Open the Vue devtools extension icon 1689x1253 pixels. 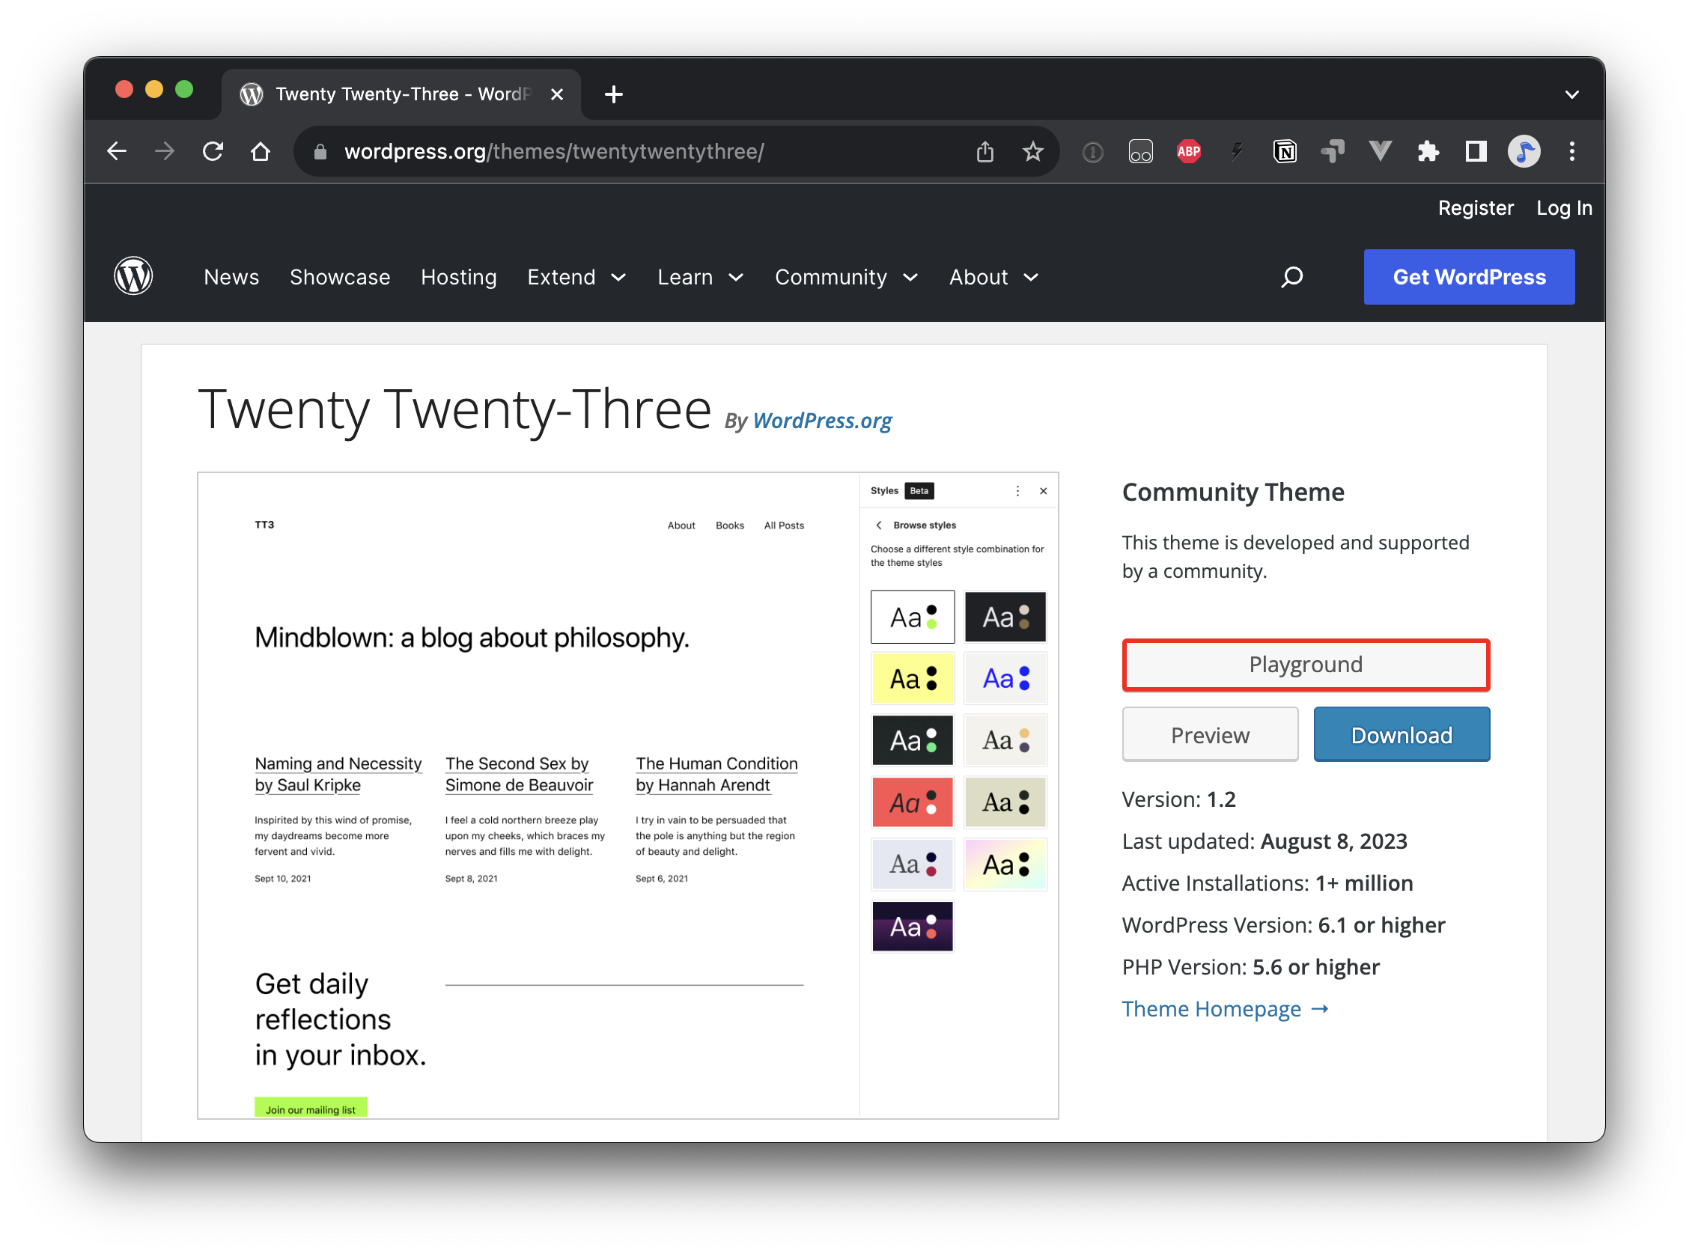[1380, 151]
